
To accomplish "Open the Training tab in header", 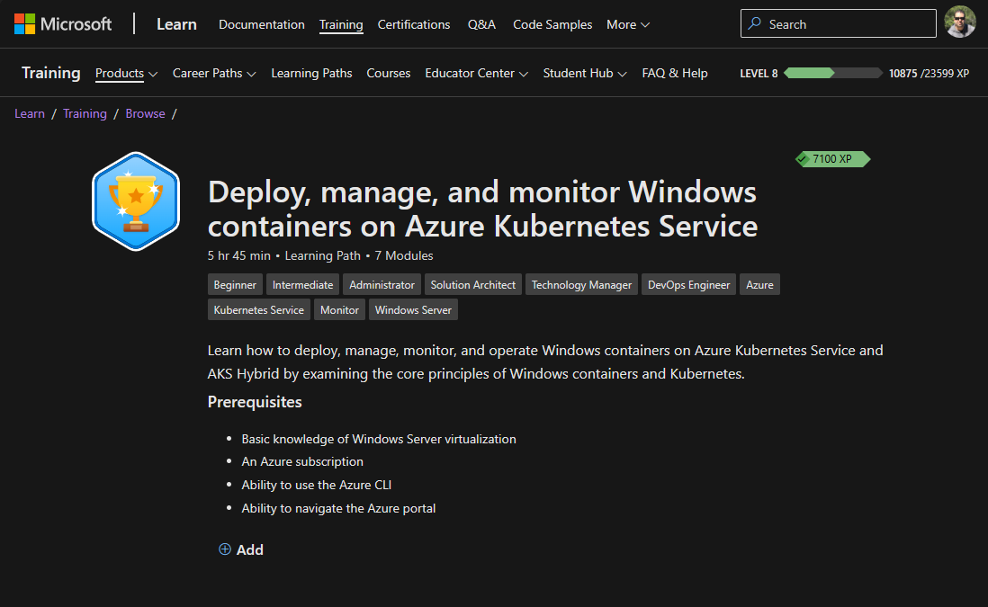I will (341, 24).
